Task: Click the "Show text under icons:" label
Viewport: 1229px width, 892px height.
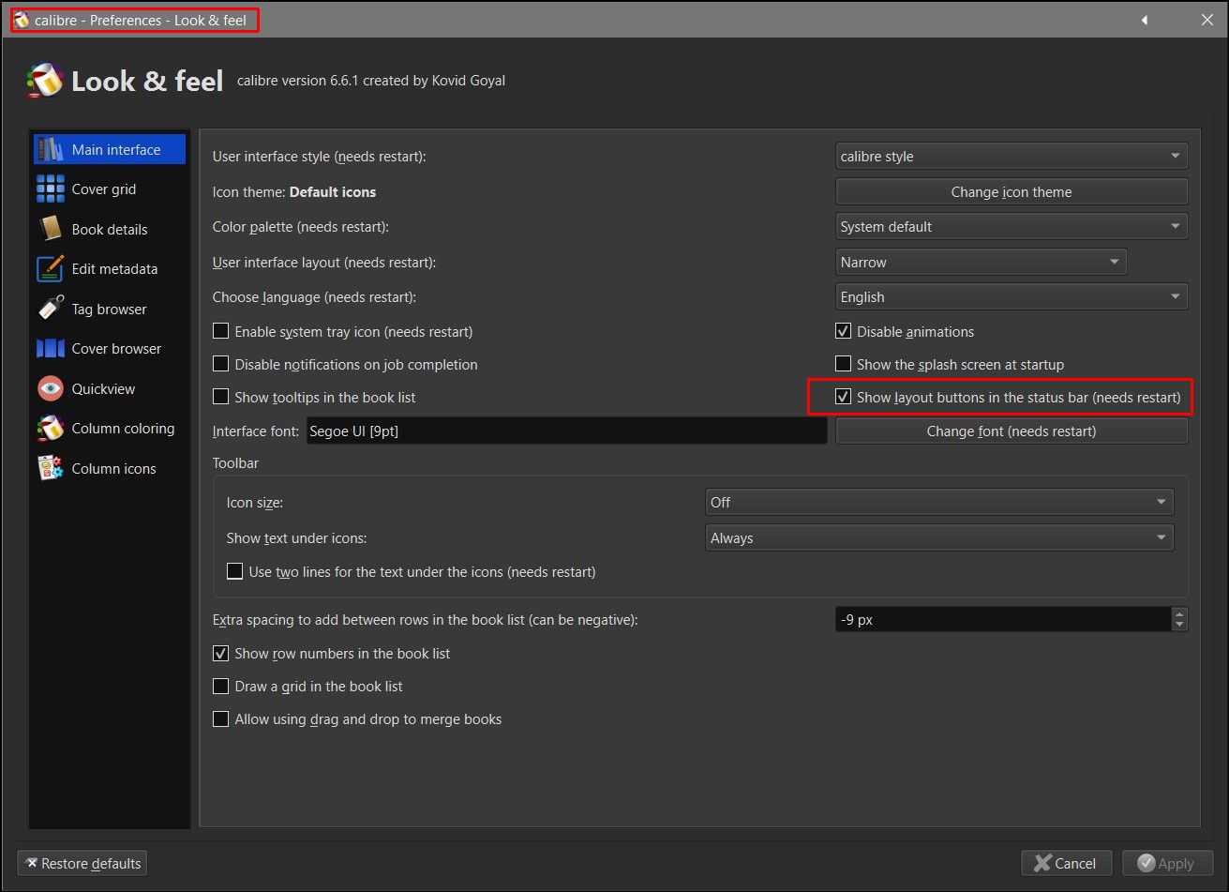Action: coord(297,538)
